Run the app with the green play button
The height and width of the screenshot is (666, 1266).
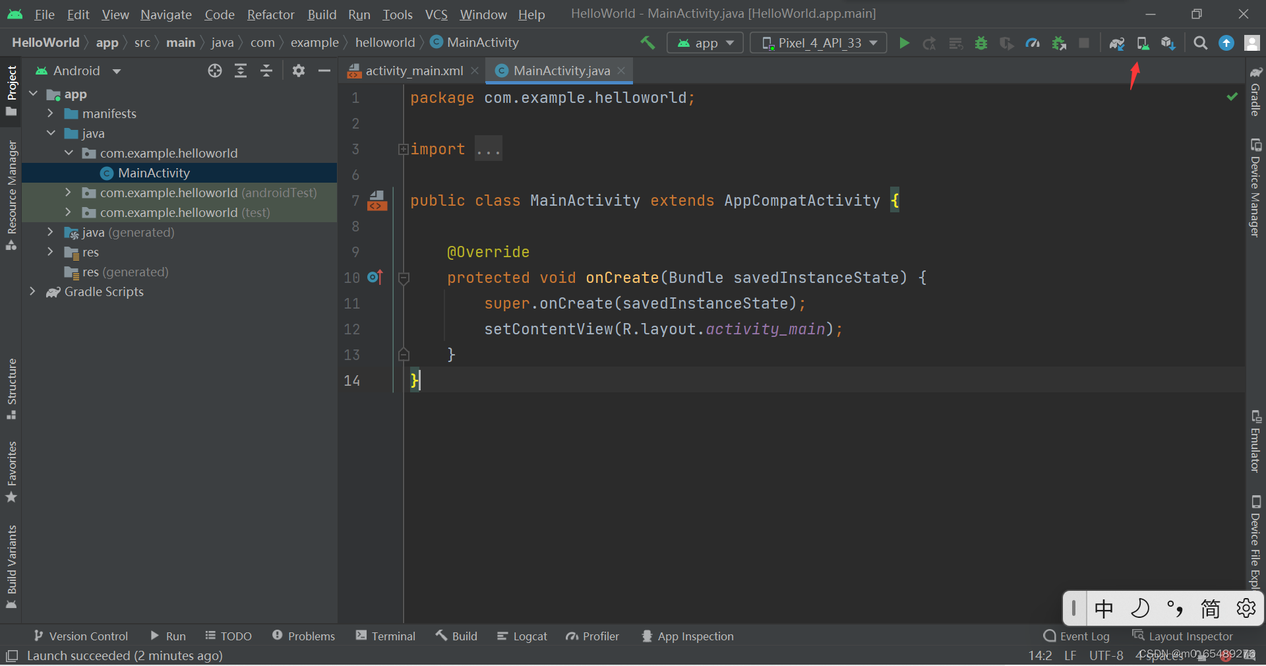click(x=905, y=43)
